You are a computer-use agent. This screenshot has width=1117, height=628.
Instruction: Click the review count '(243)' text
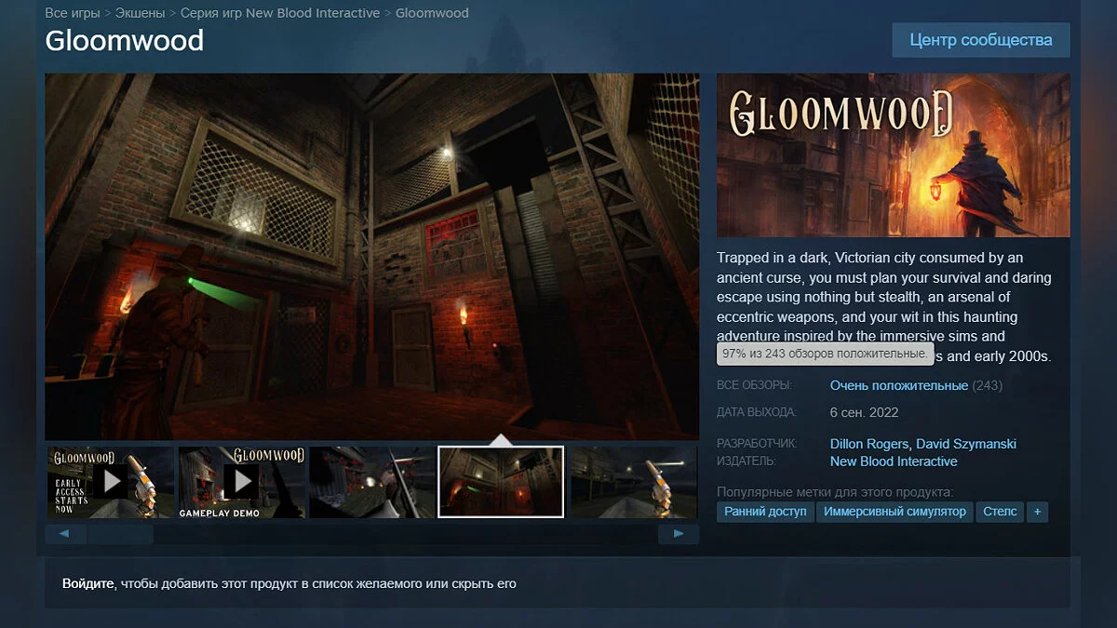[x=988, y=385]
